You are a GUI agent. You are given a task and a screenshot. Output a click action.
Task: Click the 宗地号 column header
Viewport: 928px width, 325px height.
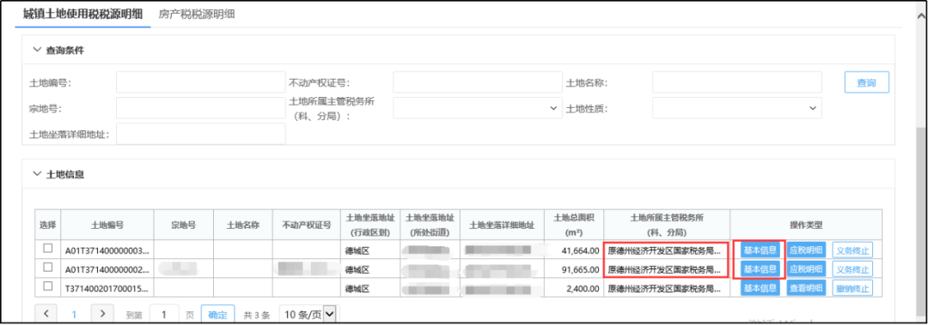[x=184, y=226]
